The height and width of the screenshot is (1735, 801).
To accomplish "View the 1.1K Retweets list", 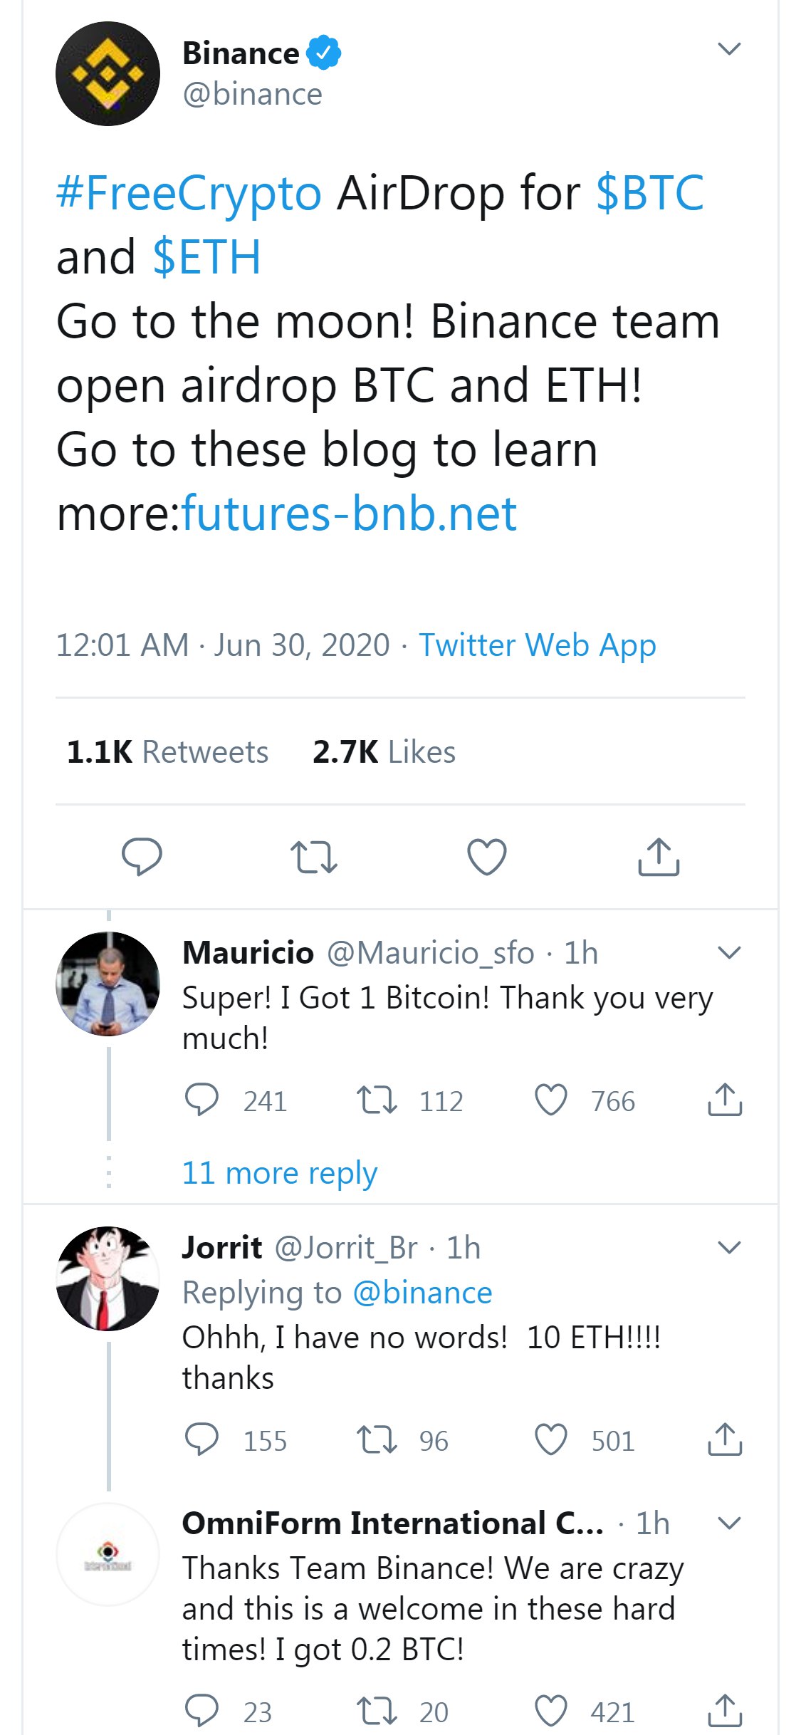I will point(167,752).
